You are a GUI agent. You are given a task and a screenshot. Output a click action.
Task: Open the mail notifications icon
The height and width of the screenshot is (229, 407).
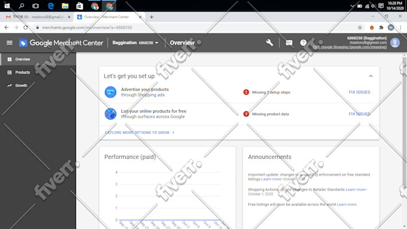click(x=289, y=43)
